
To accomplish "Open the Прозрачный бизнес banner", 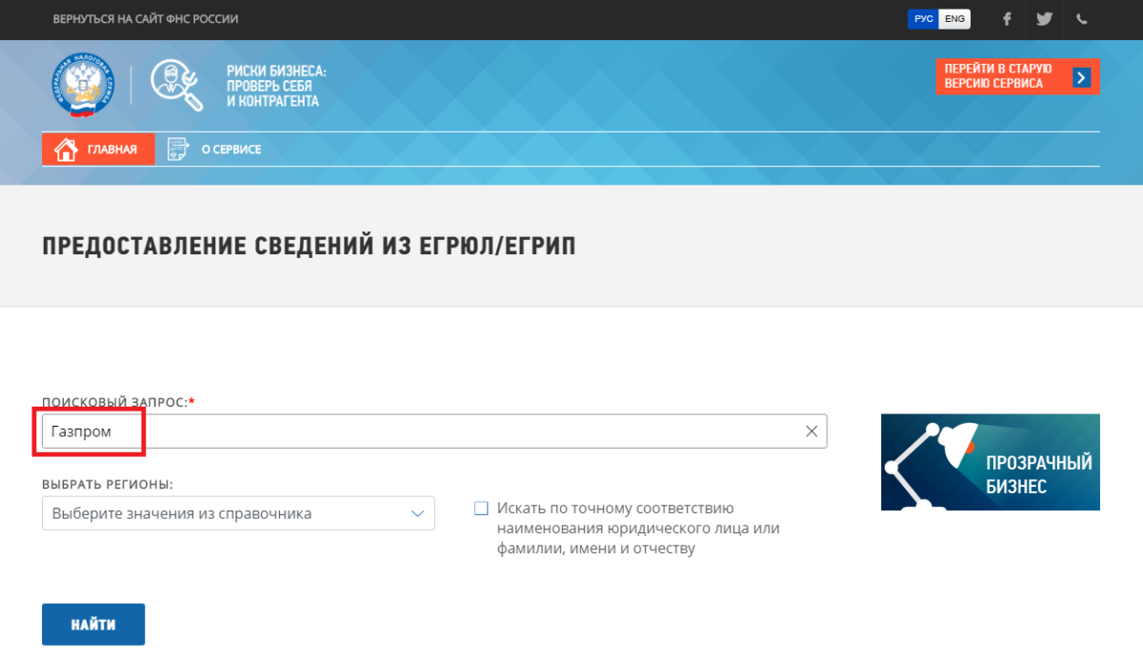I will pyautogui.click(x=991, y=462).
